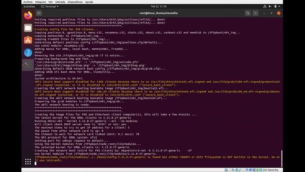Screen dimensions: 305x172
Task: Click the terminal title root@linux: /home/clonezilla
Action: (159, 13)
